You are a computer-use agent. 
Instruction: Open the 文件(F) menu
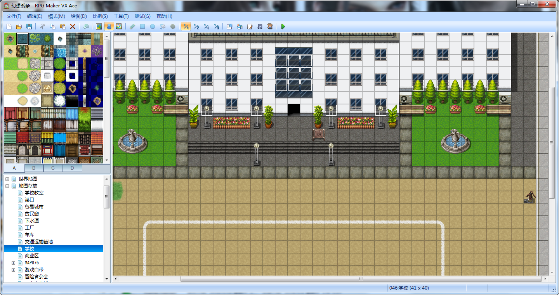coord(14,16)
